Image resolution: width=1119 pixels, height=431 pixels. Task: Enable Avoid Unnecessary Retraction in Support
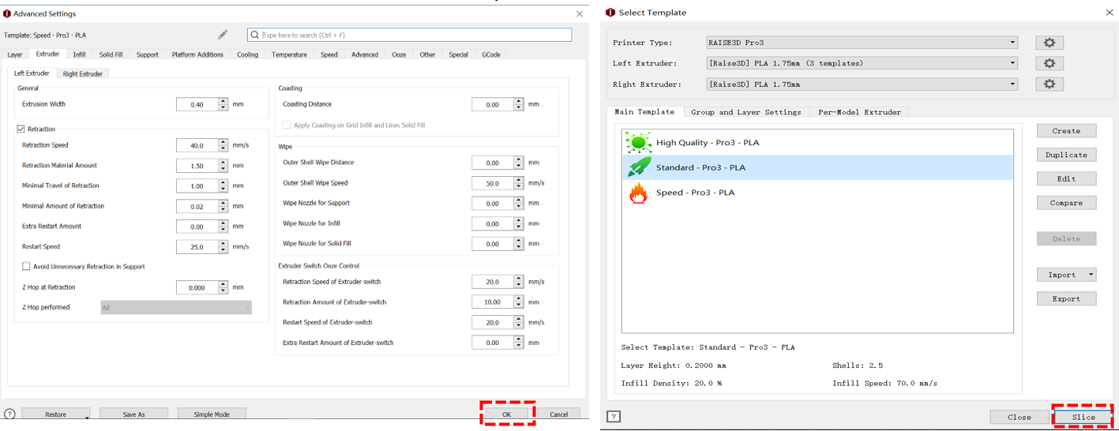pos(27,267)
